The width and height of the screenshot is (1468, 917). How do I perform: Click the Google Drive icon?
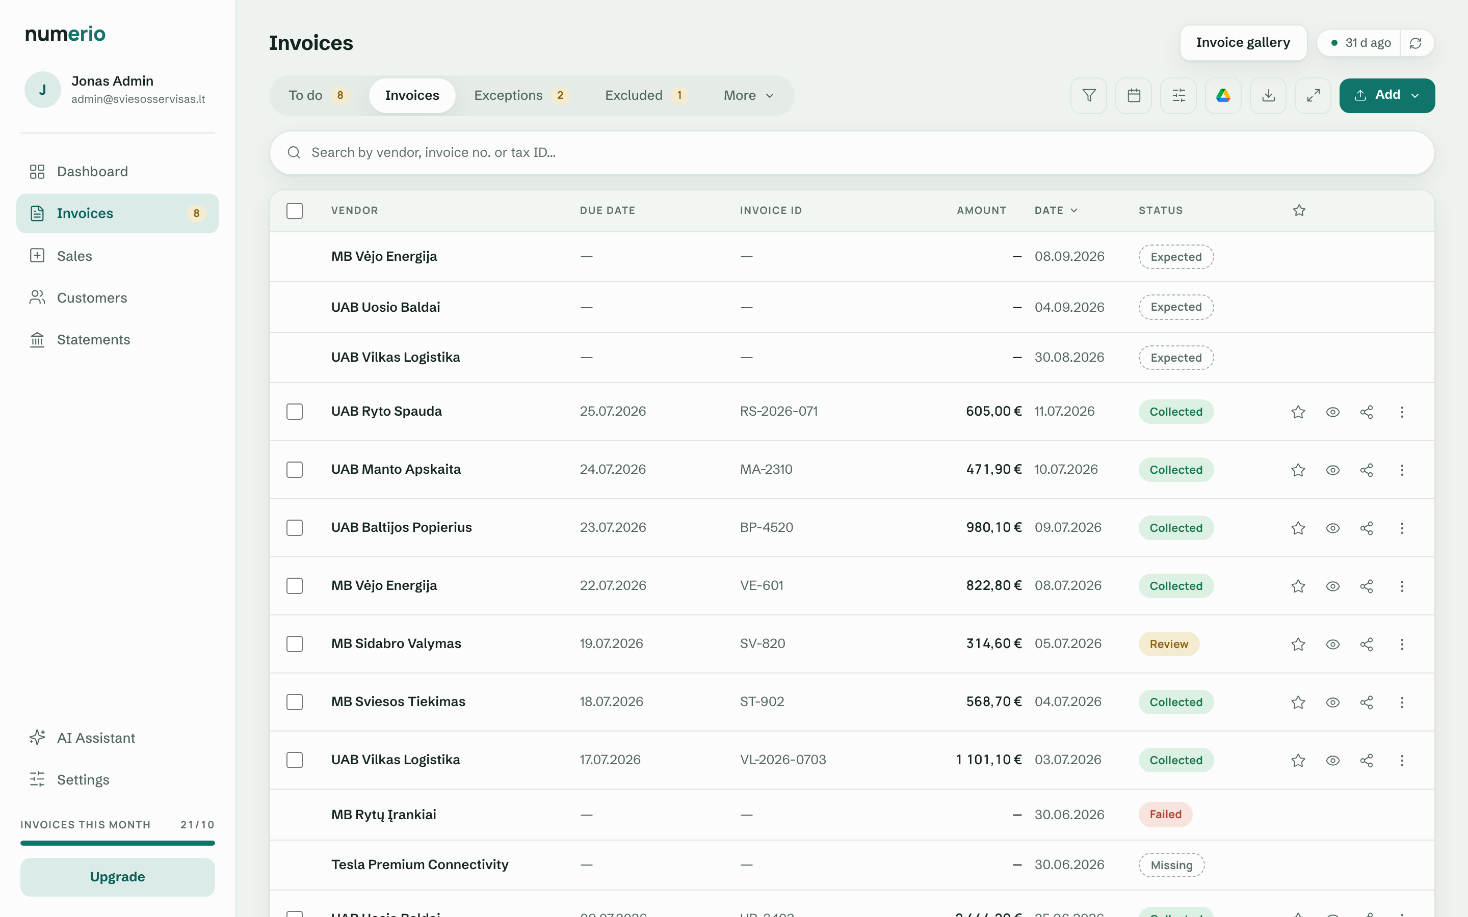(1223, 95)
